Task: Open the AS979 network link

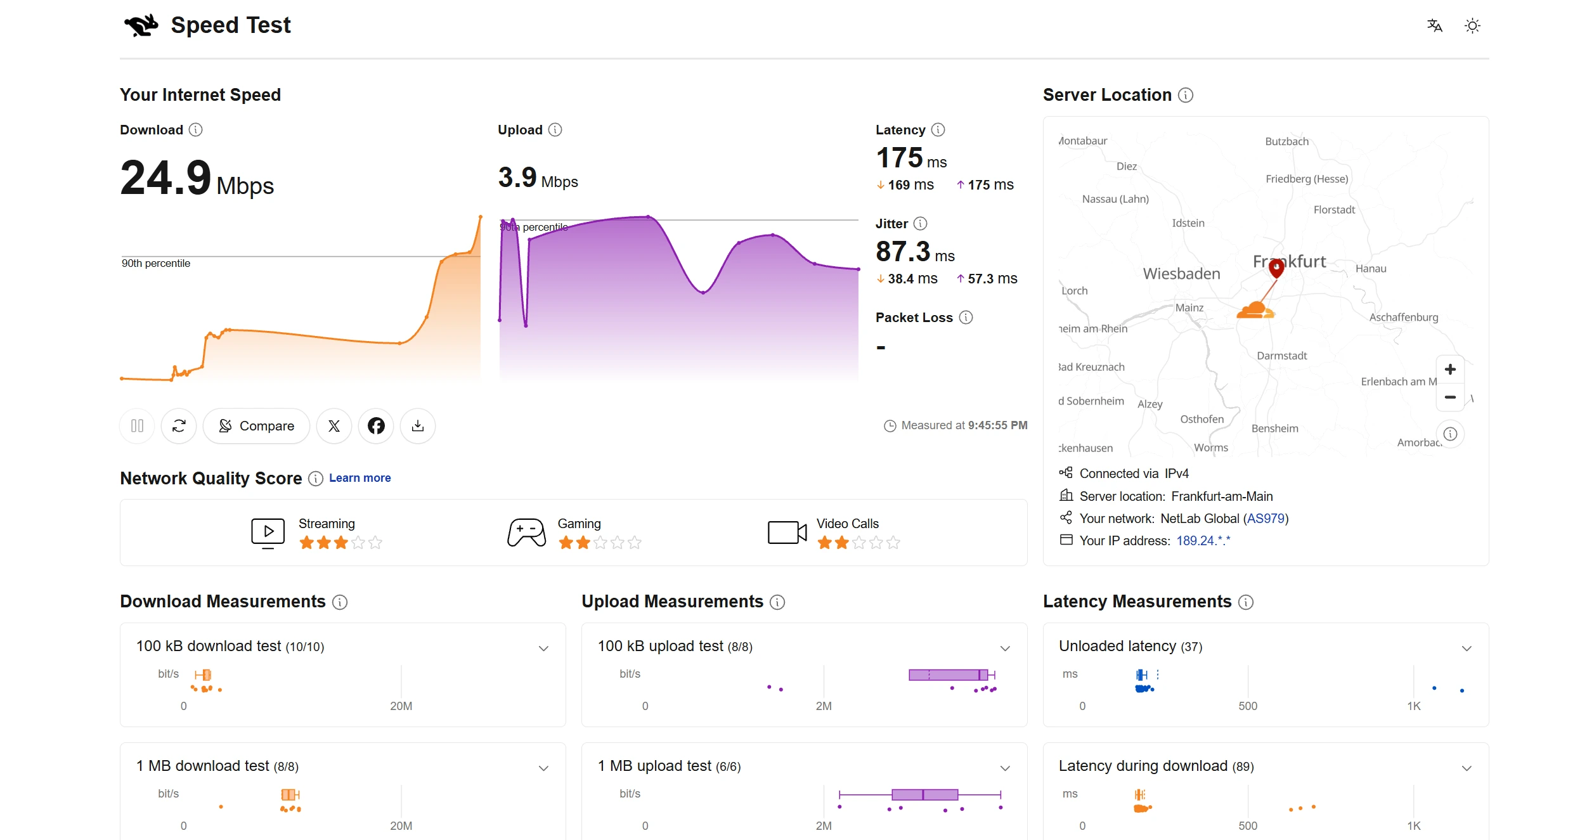Action: 1266,519
